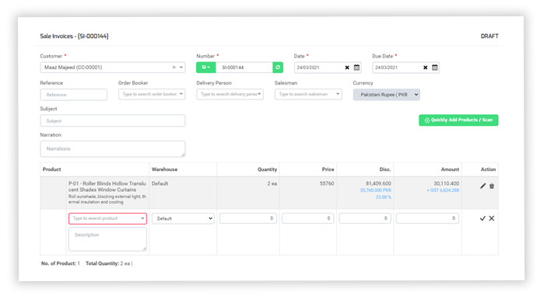Confirm the new product row checkmark
The width and height of the screenshot is (544, 299).
(483, 218)
